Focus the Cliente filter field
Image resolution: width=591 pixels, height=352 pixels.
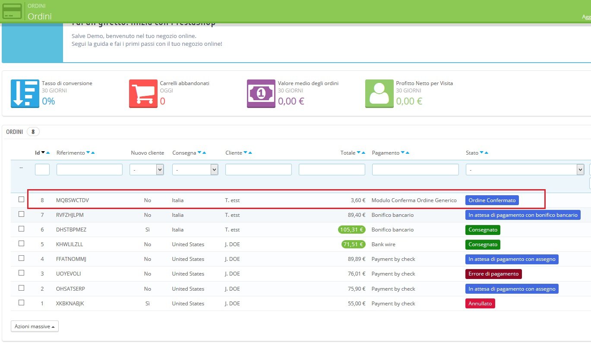[259, 170]
